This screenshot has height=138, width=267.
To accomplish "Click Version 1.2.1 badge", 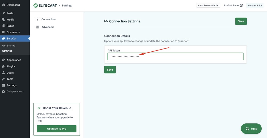I will 255,5.
